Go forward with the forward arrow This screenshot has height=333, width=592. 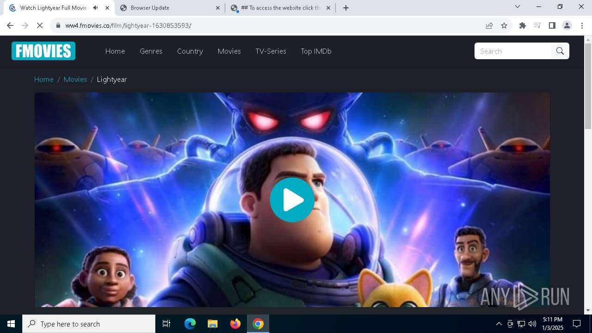[x=25, y=25]
